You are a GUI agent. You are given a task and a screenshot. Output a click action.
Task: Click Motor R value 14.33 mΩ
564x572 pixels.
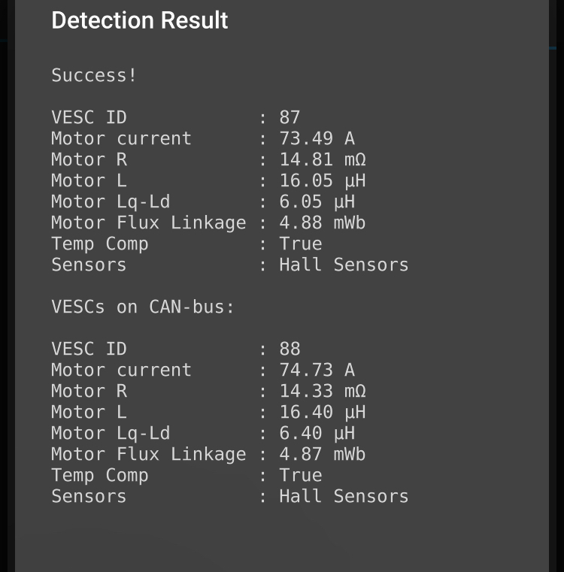(323, 392)
